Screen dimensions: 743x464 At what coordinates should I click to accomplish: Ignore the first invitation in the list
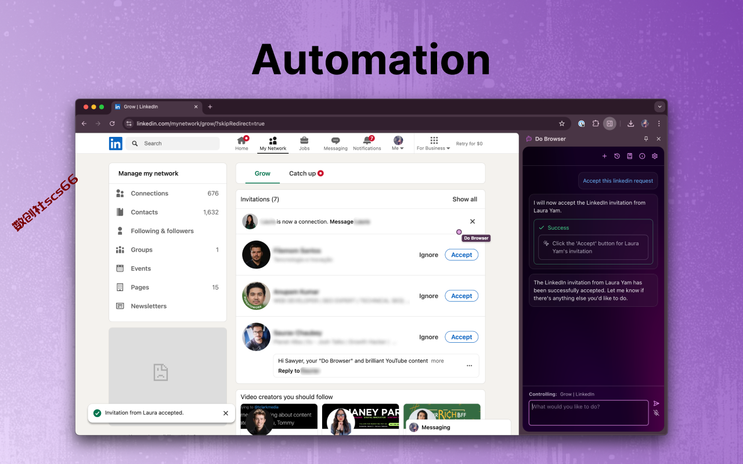click(428, 255)
